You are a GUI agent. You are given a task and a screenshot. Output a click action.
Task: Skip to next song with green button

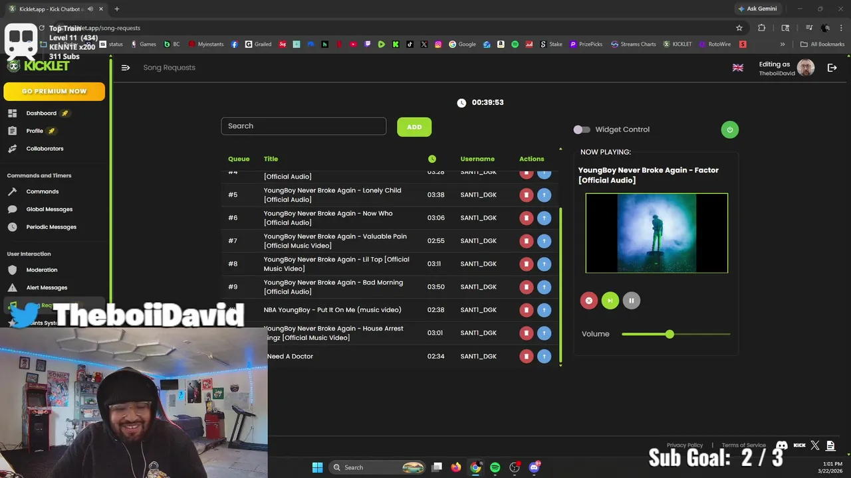[610, 301]
